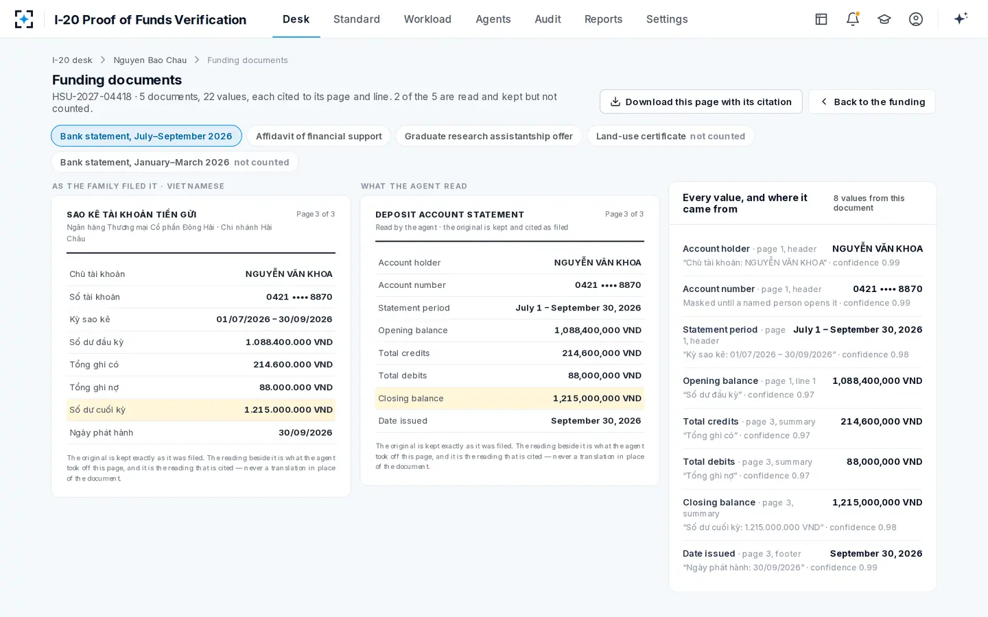Select Affidavit of financial support chip
The width and height of the screenshot is (988, 617).
pos(319,136)
